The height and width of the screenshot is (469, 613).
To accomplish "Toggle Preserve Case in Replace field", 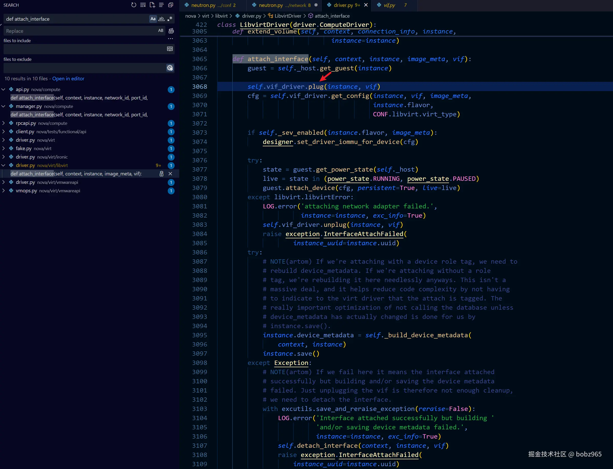I will [161, 31].
